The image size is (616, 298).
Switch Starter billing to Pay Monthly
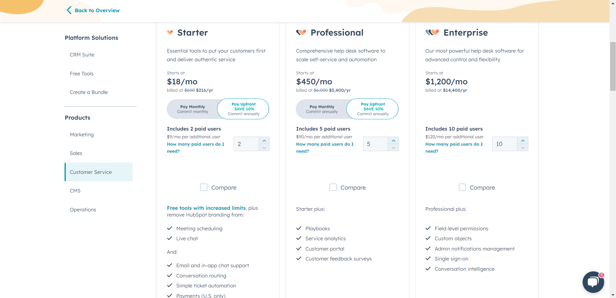tap(192, 109)
